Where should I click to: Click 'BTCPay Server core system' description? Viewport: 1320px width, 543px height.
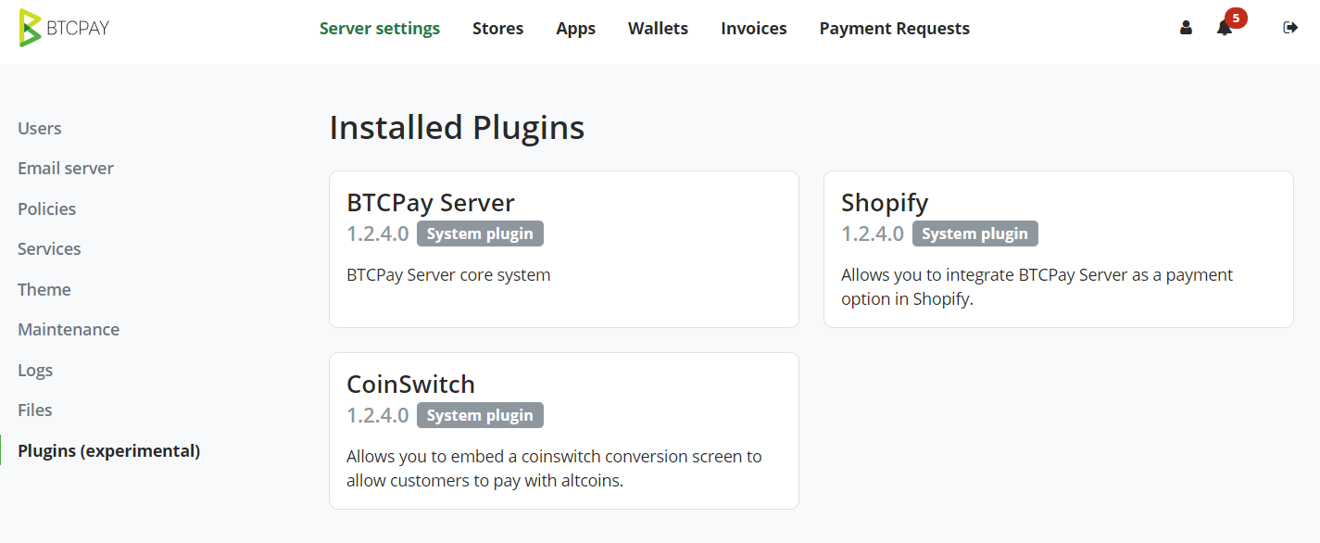click(x=448, y=275)
